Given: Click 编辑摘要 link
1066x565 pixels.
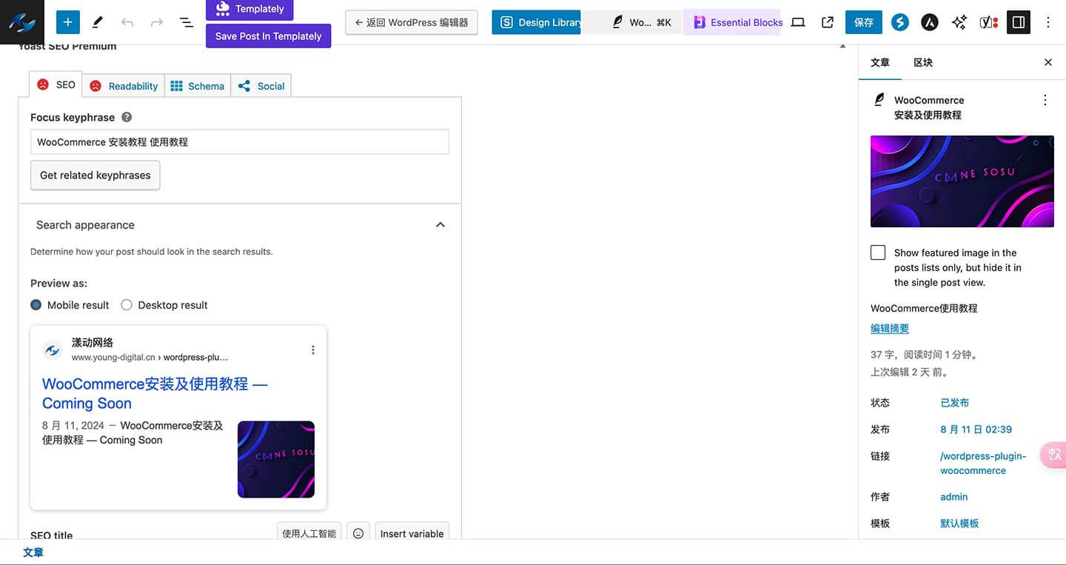Looking at the screenshot, I should [890, 328].
